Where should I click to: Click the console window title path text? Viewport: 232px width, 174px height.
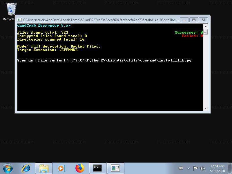pyautogui.click(x=100, y=20)
